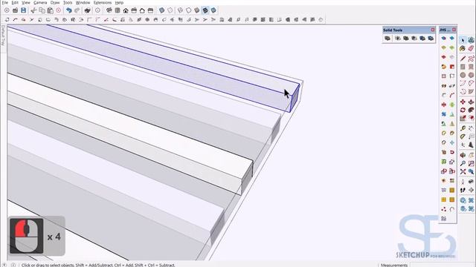The image size is (476, 267).
Task: Select the Zoom Extents tool
Action: (x=463, y=171)
